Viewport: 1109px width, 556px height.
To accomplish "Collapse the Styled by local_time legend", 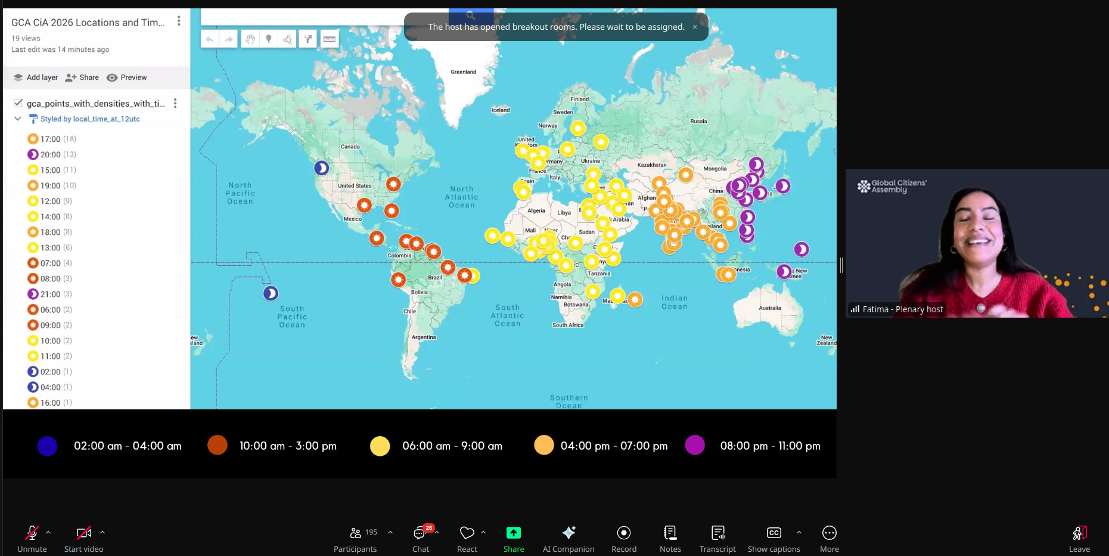I will (18, 119).
